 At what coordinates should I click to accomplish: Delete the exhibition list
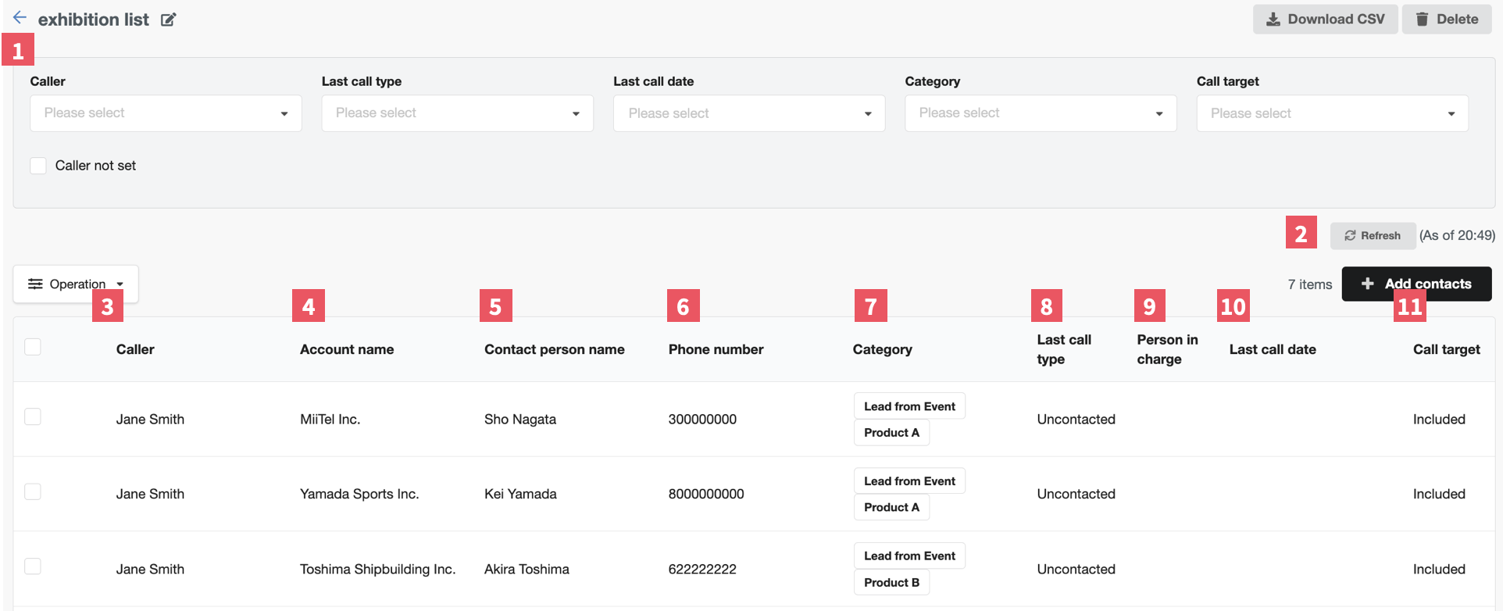point(1446,19)
